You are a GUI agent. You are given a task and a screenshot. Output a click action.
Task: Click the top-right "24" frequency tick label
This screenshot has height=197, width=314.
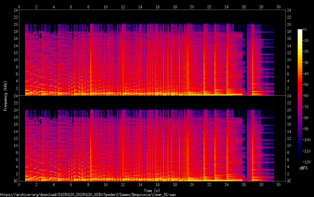(x=290, y=10)
